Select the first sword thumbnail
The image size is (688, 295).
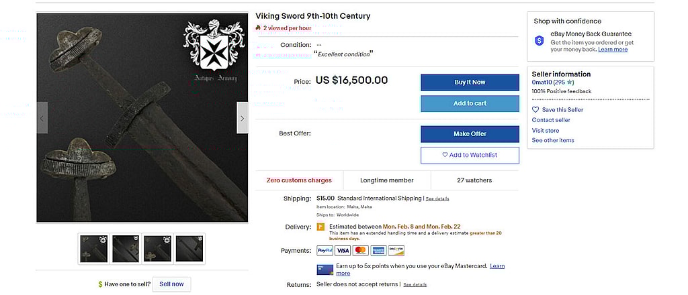(93, 249)
